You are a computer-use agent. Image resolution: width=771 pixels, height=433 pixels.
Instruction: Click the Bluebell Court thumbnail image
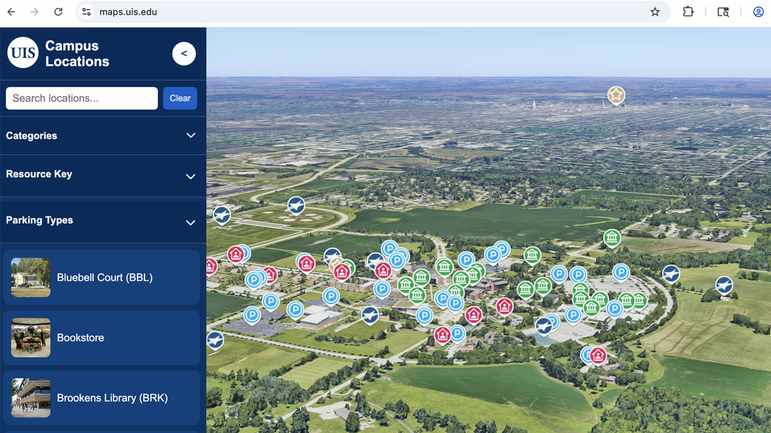point(30,277)
